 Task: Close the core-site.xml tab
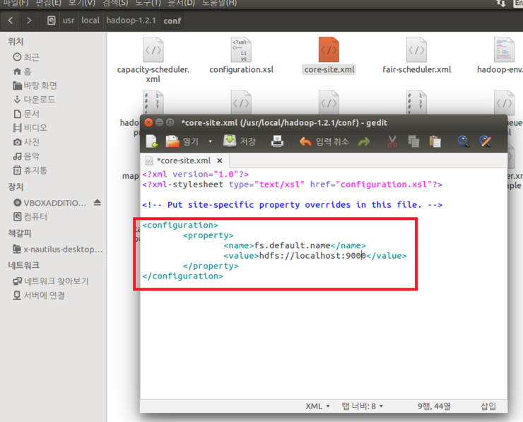point(220,161)
